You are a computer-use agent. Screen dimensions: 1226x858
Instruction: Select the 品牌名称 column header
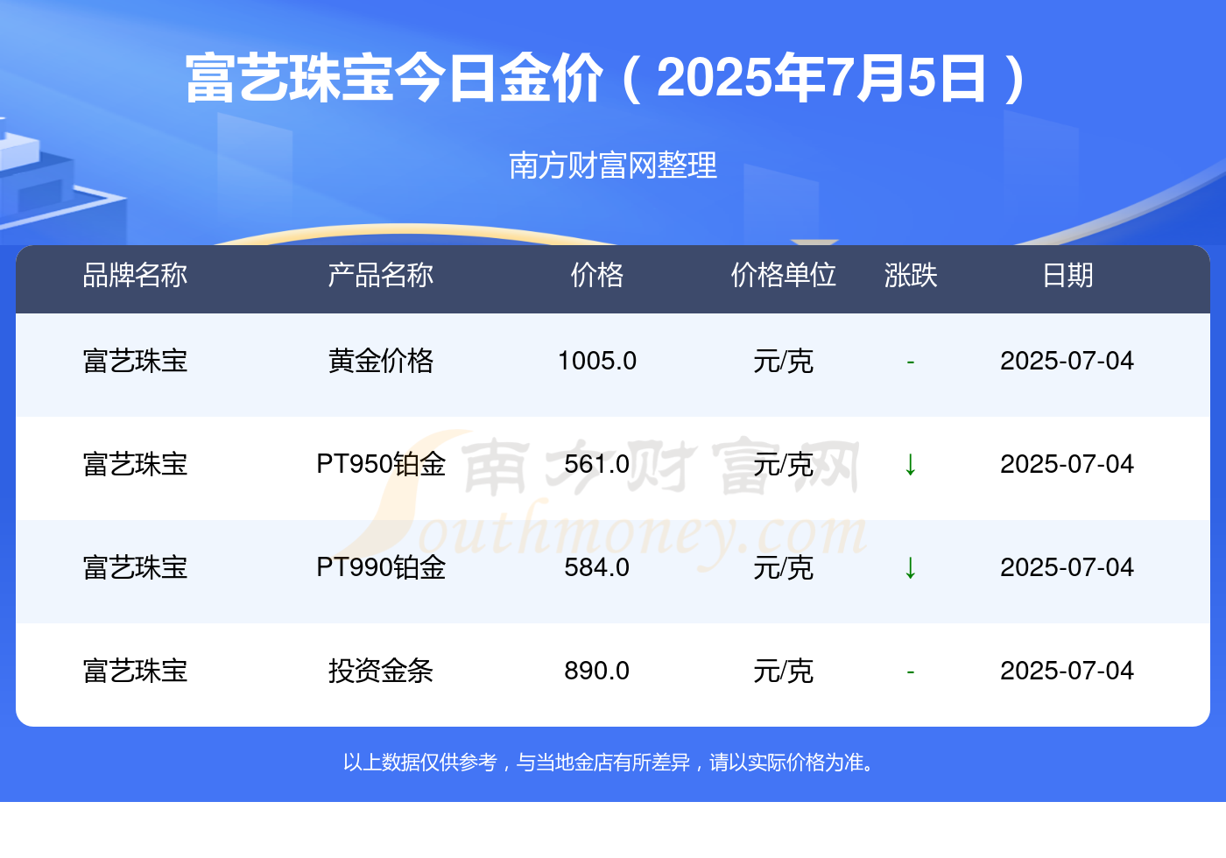135,275
